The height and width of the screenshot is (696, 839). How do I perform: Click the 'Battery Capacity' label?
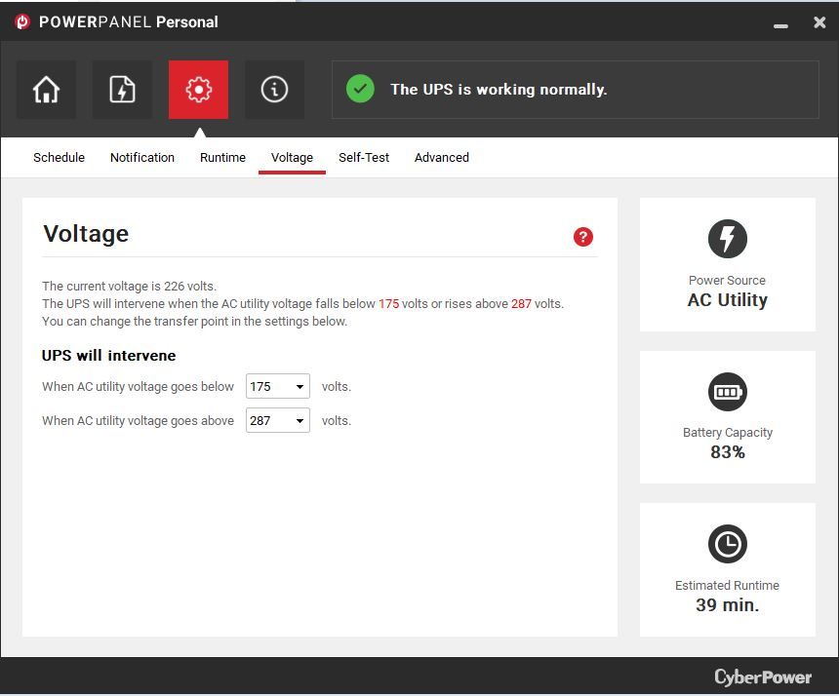tap(728, 433)
